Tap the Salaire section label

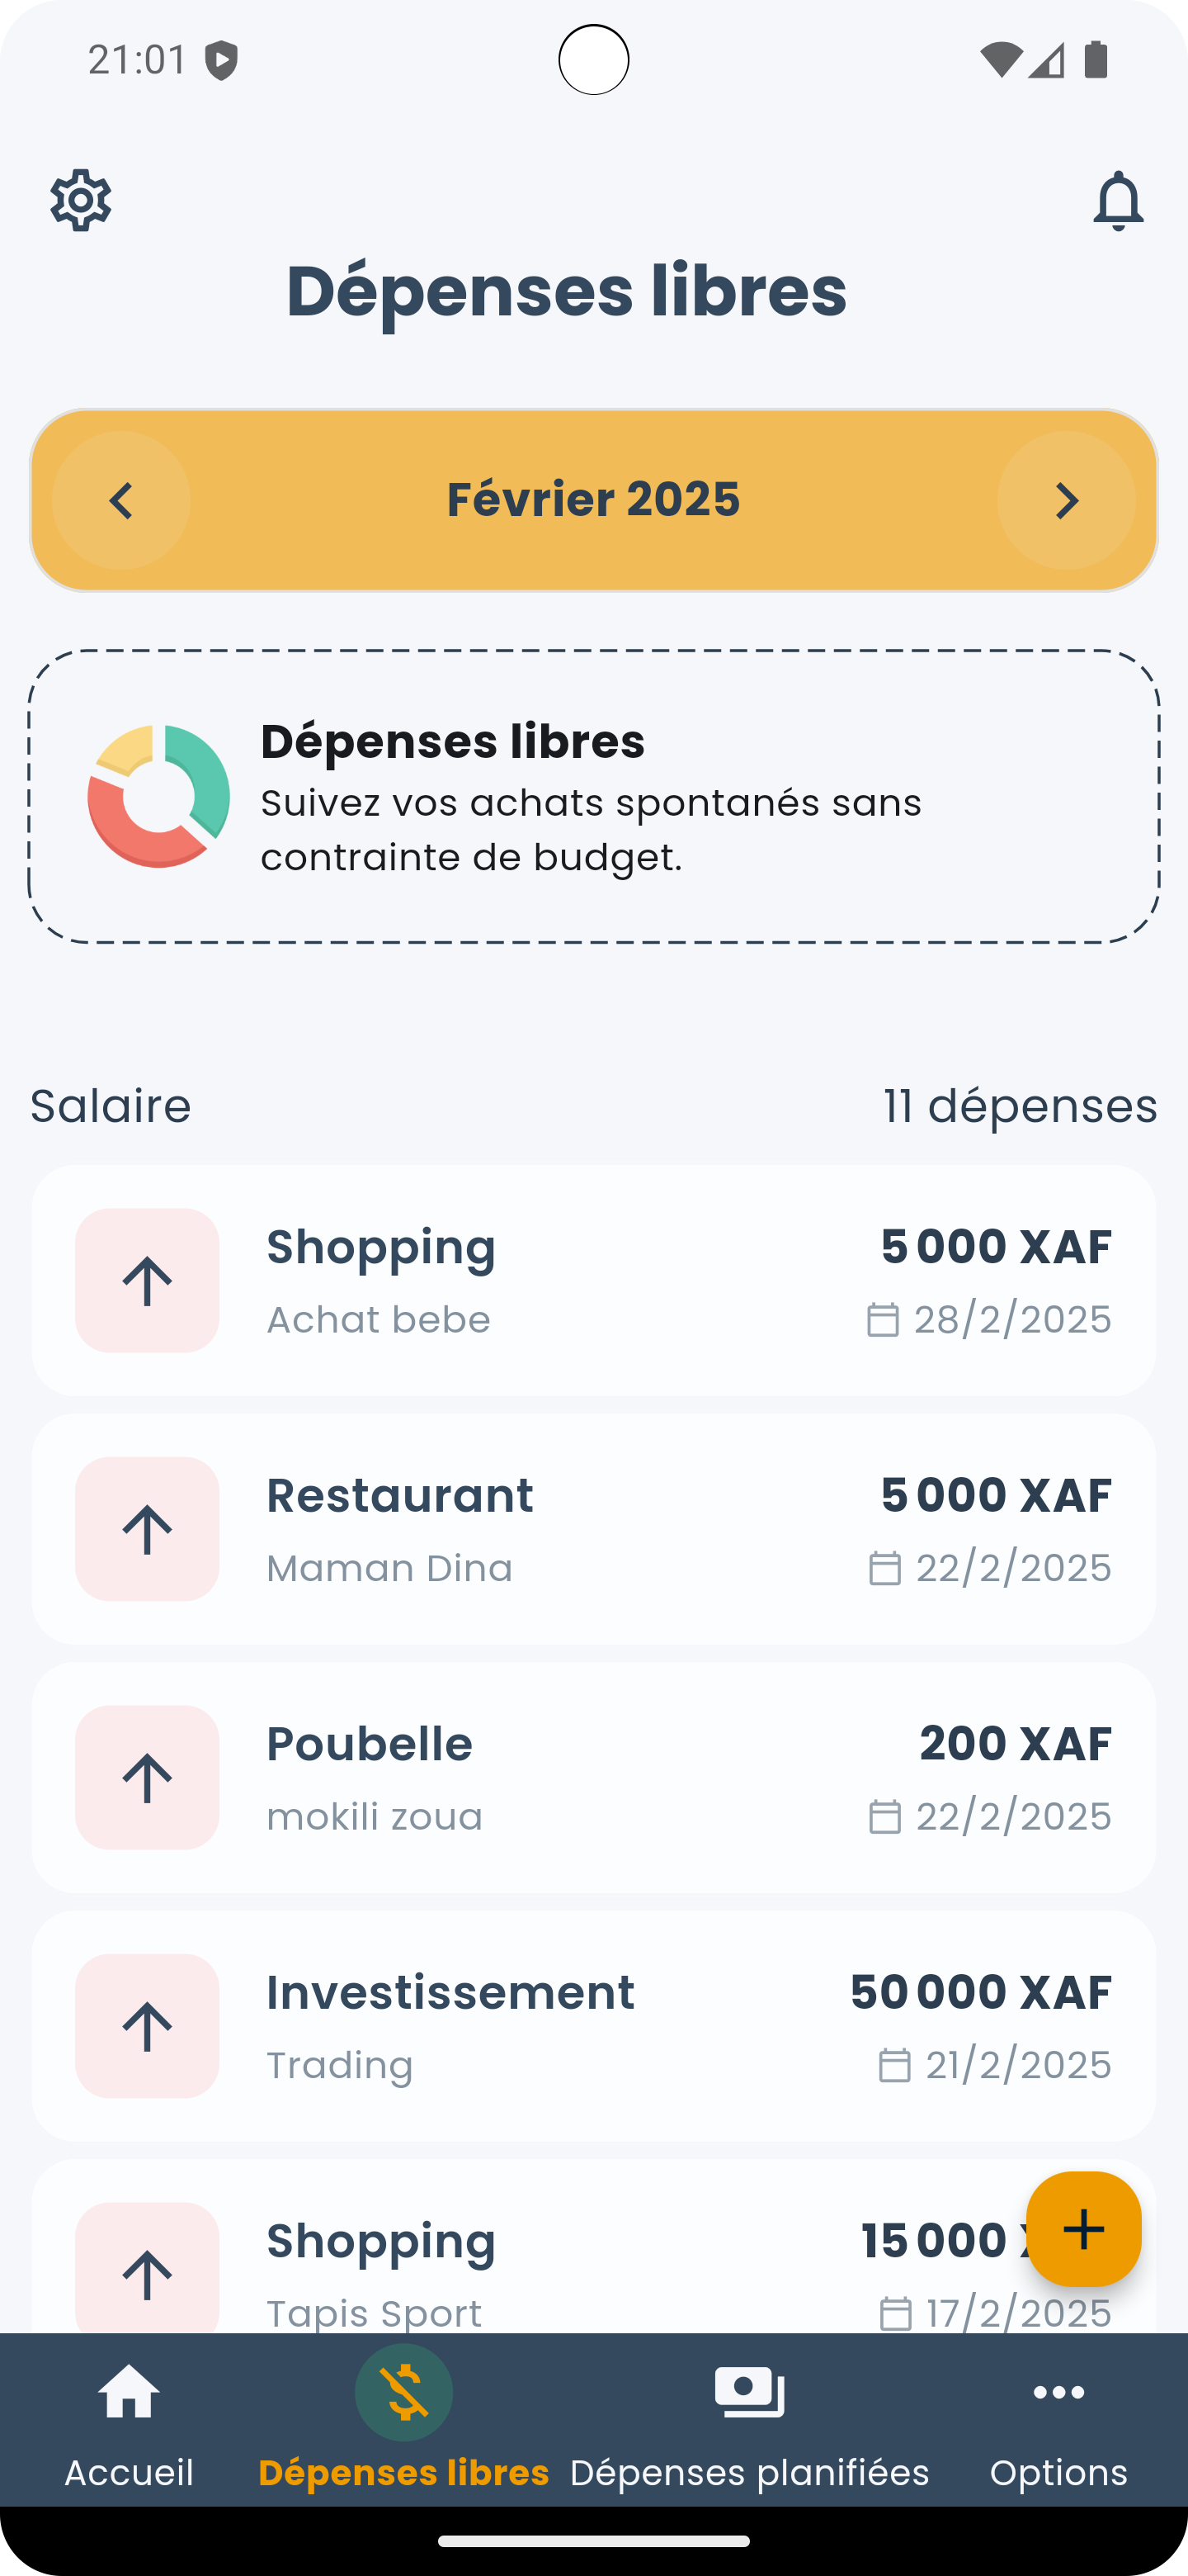point(111,1106)
